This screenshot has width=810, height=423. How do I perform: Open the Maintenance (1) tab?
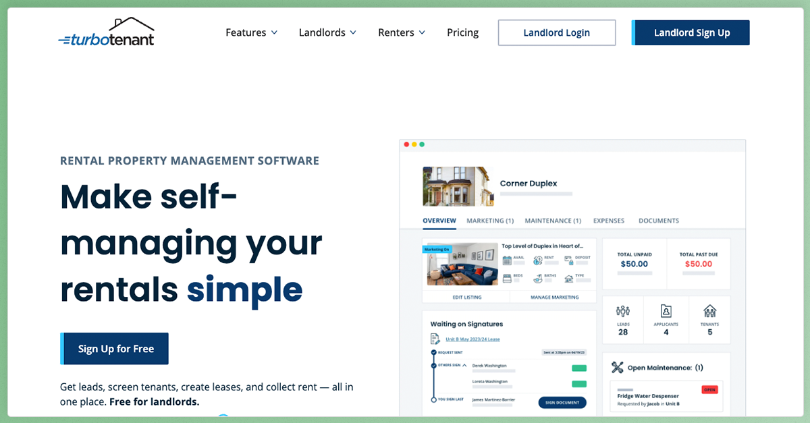pyautogui.click(x=552, y=221)
